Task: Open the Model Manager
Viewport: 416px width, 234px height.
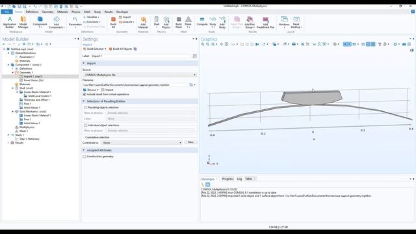Action: coord(23,22)
